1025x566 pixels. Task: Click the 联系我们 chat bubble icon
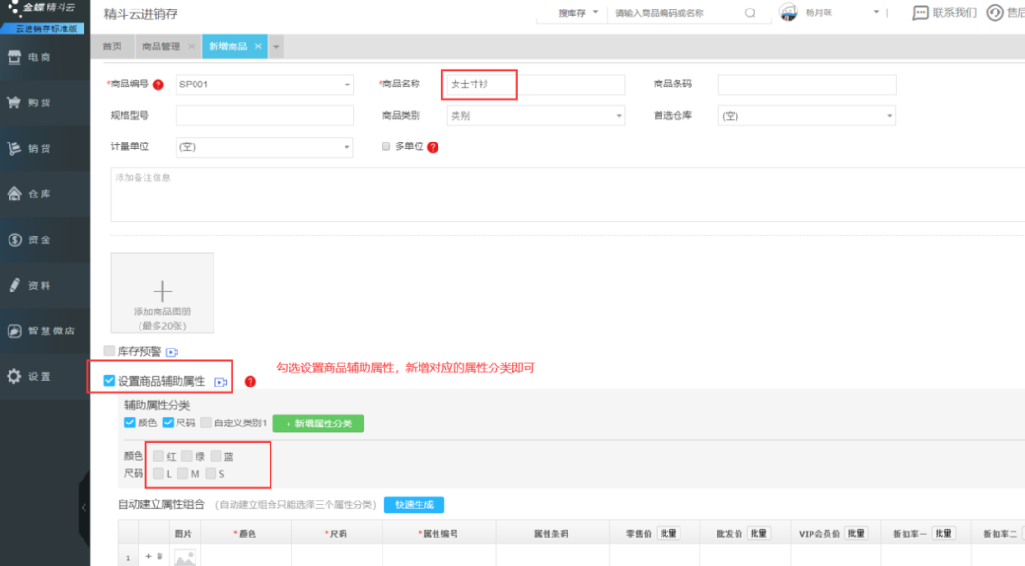[920, 13]
